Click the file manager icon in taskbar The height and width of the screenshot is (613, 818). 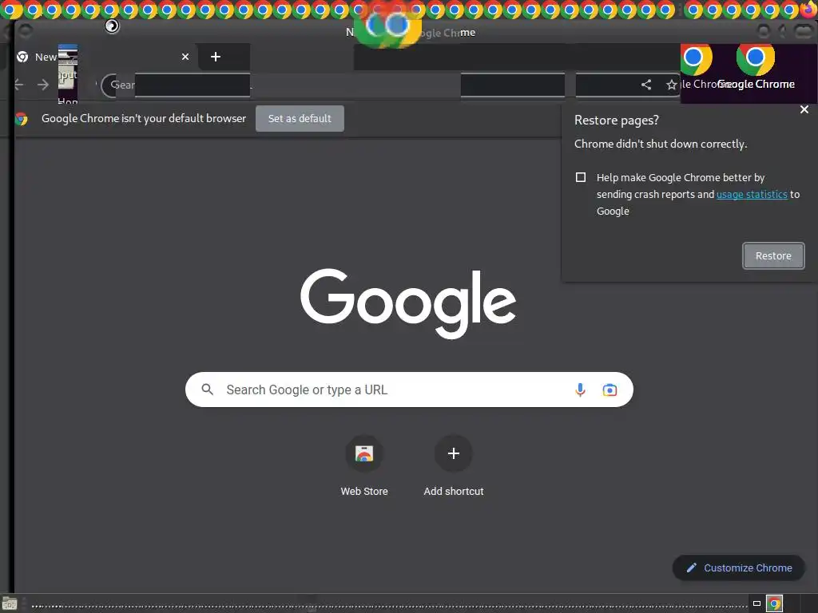click(x=10, y=603)
